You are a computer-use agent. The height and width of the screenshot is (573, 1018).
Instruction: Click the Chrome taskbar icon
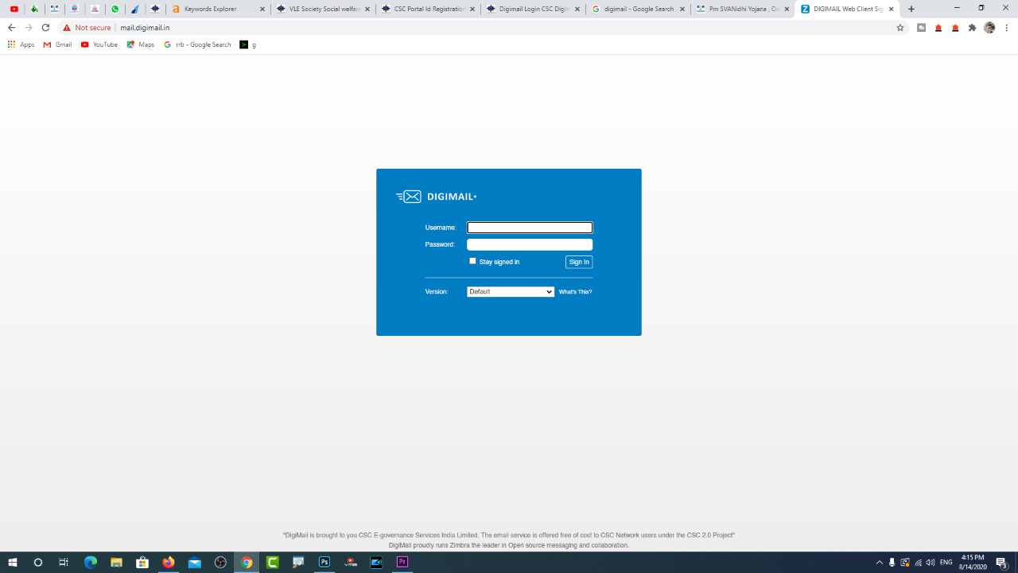pos(247,562)
